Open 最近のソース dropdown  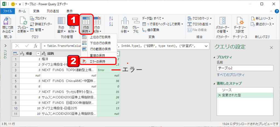tap(262, 24)
